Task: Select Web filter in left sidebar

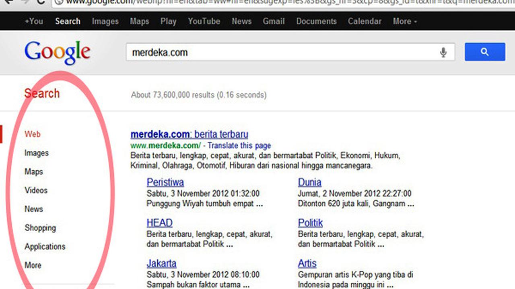Action: tap(32, 134)
